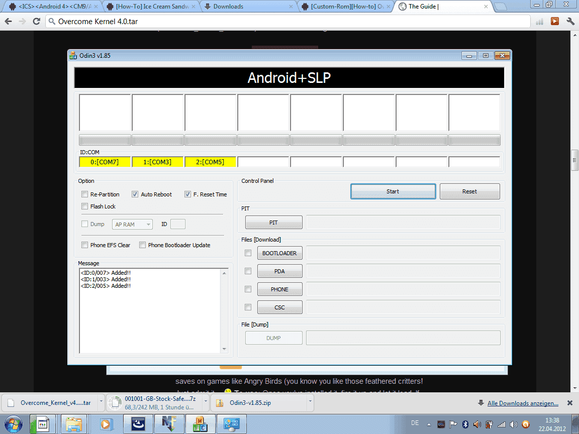
Task: Switch to Custom-Rom How-to tab
Action: (x=346, y=6)
